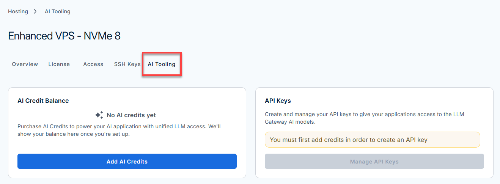
Task: Switch to the License tab
Action: (x=59, y=64)
